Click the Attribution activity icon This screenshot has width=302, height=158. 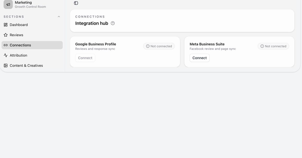[6, 55]
